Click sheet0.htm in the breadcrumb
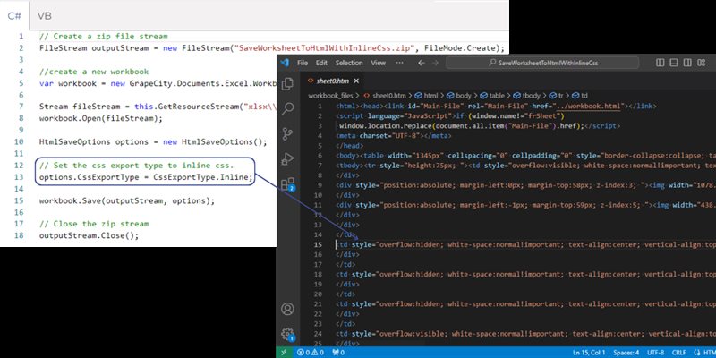 385,96
